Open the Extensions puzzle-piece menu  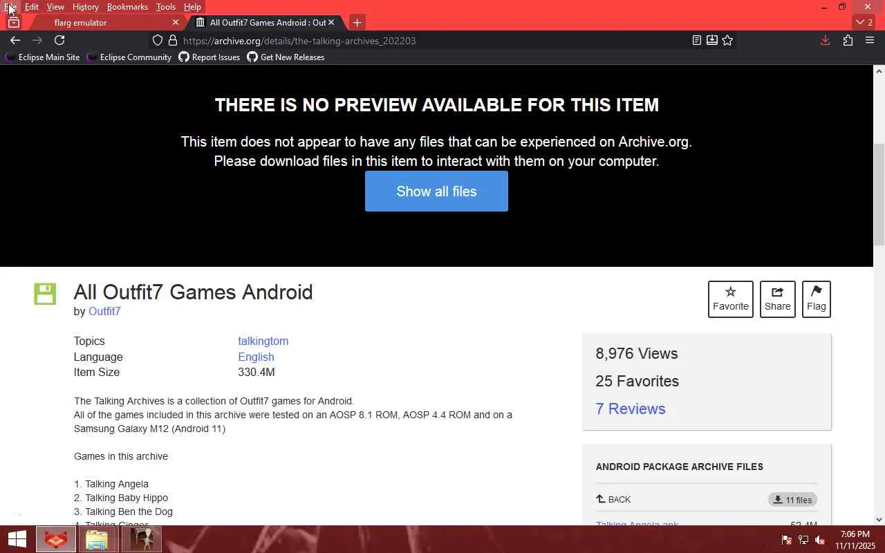(x=848, y=40)
